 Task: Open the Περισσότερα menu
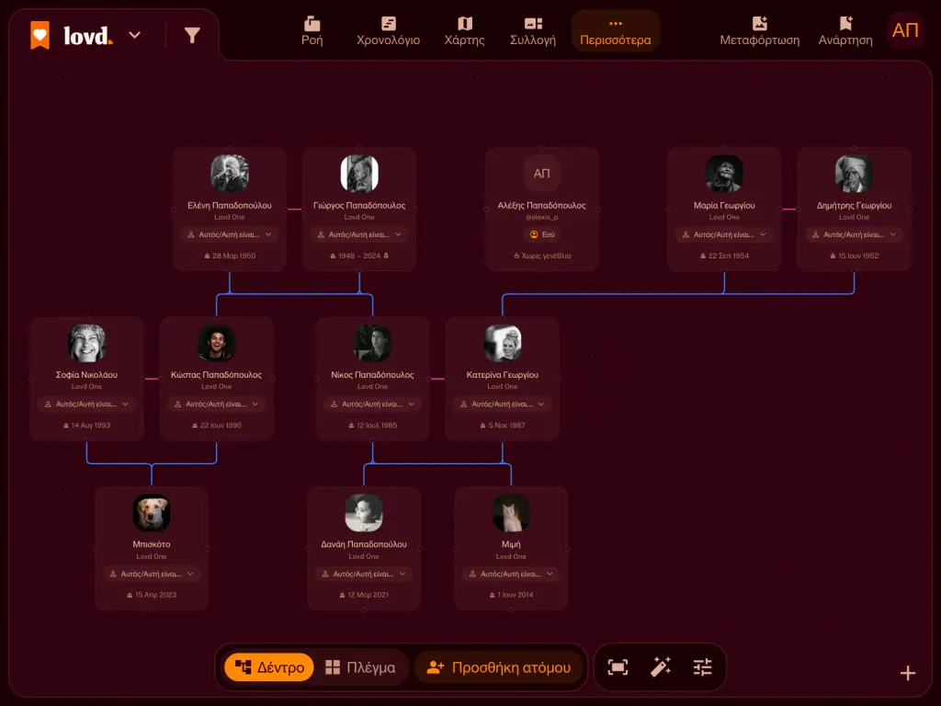tap(615, 31)
